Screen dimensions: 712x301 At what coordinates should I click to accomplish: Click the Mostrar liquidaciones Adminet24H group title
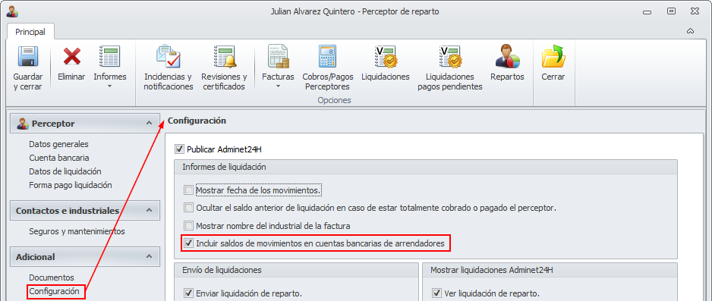pyautogui.click(x=492, y=270)
